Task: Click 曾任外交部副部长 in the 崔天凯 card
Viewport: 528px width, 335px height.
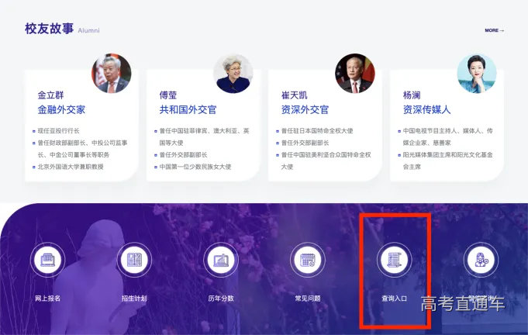Action: click(305, 143)
